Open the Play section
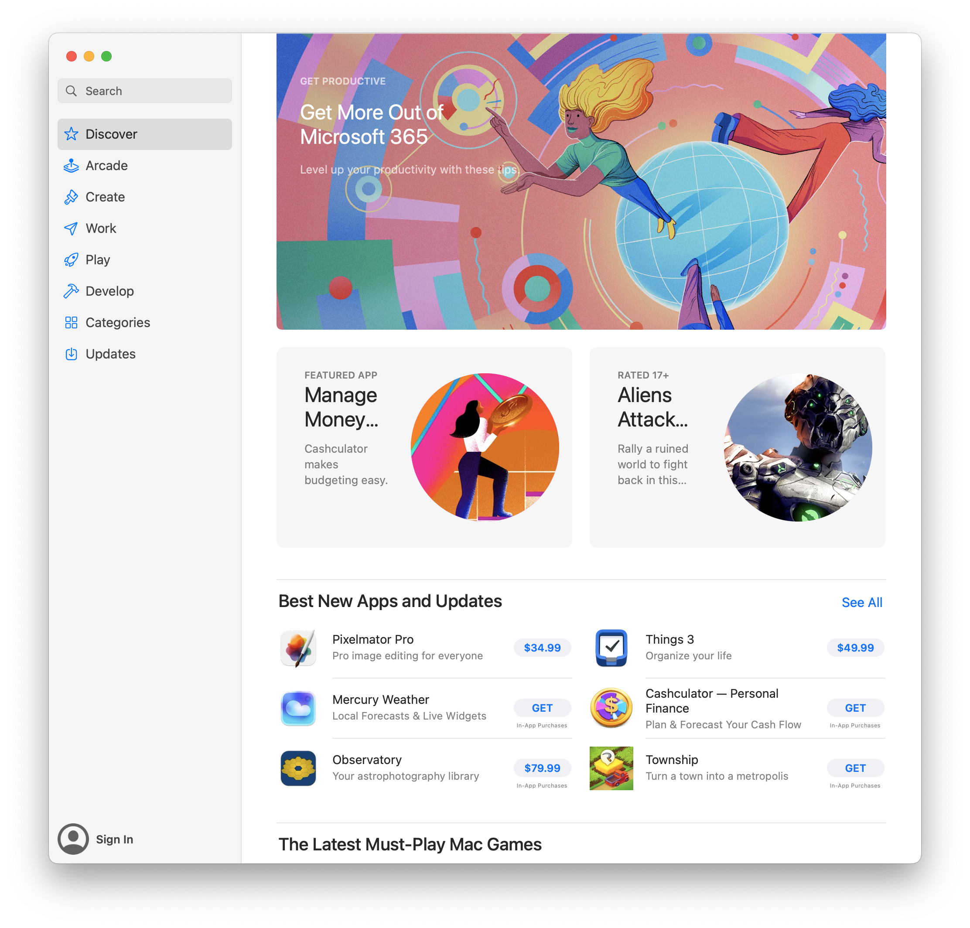Viewport: 970px width, 928px height. coord(144,260)
